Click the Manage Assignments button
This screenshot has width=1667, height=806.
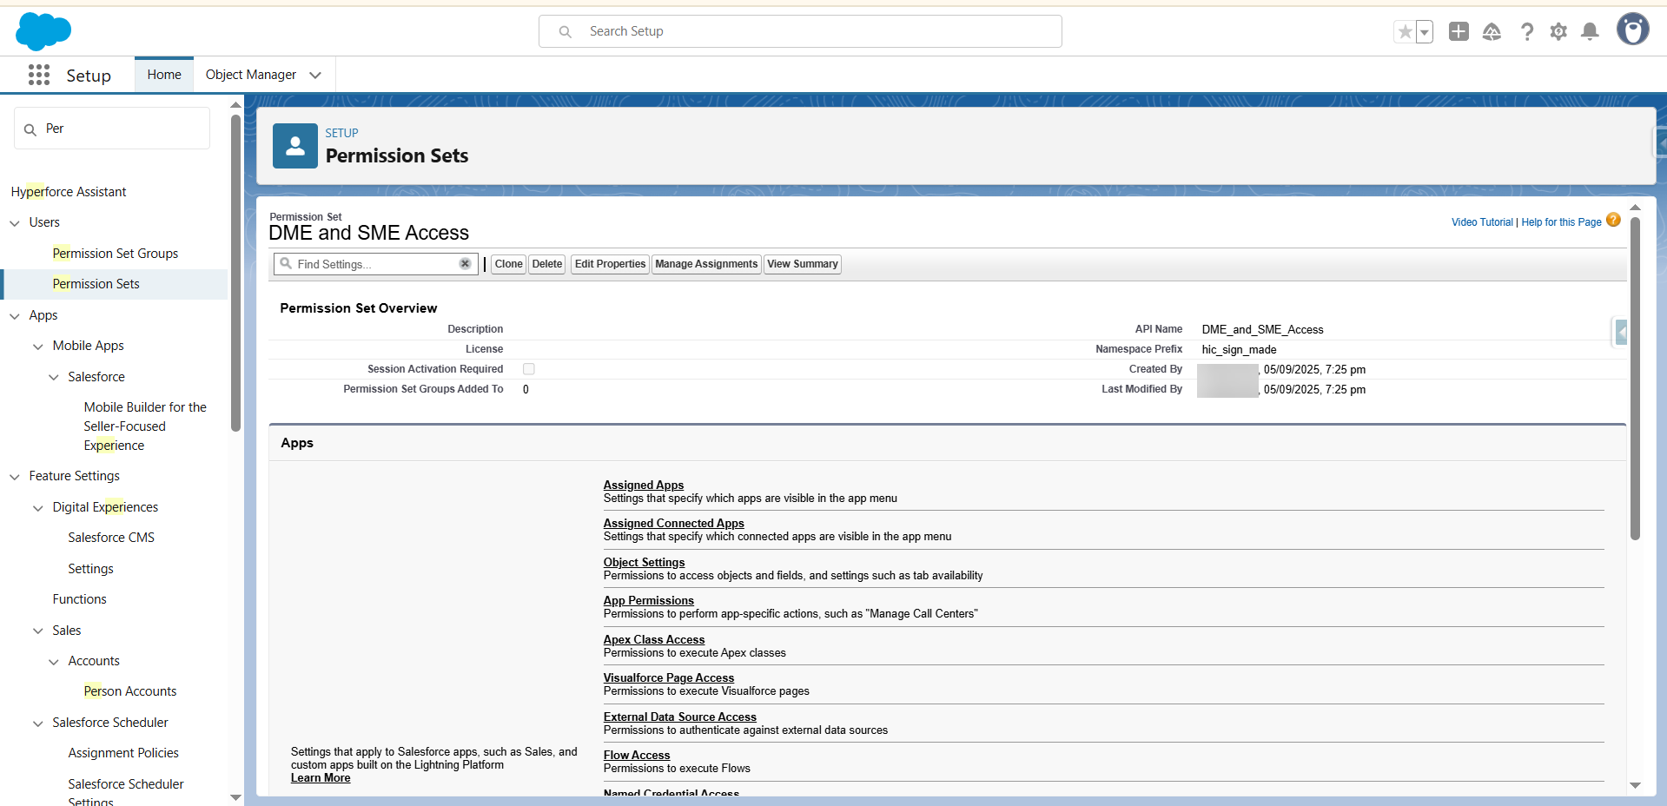705,264
